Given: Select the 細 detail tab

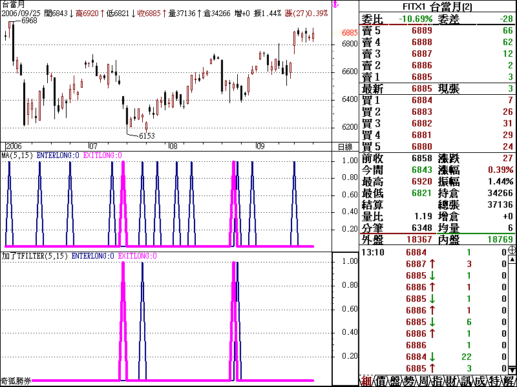Looking at the screenshot, I should tap(366, 381).
